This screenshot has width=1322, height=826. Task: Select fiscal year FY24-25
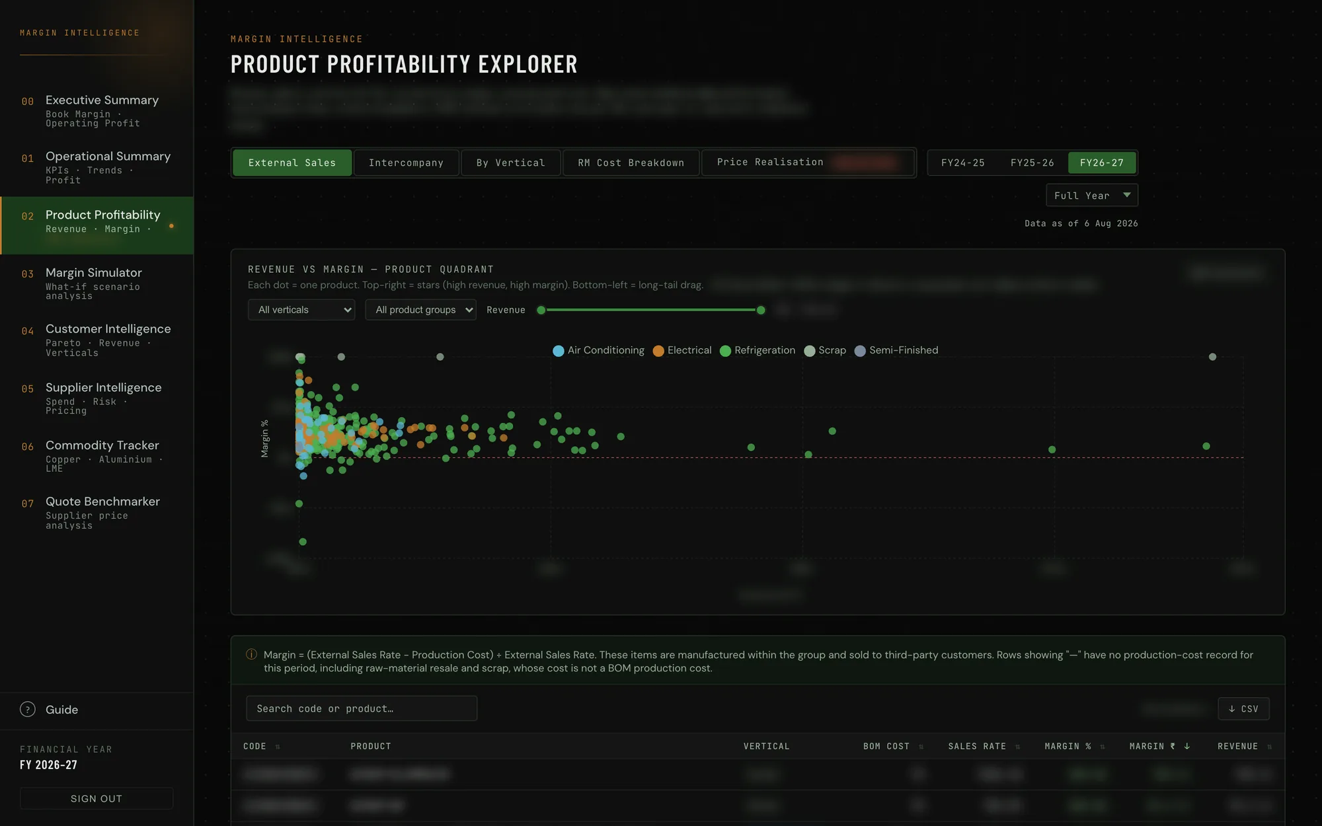(x=962, y=163)
